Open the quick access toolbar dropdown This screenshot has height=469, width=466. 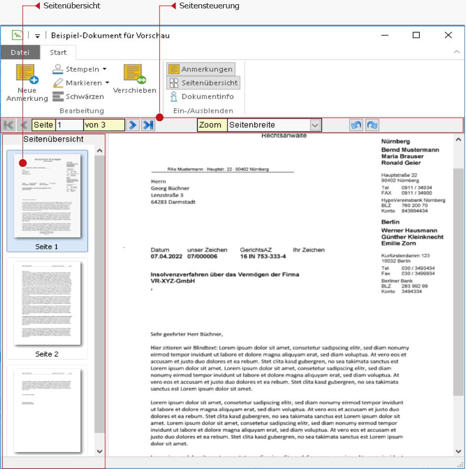tap(37, 36)
